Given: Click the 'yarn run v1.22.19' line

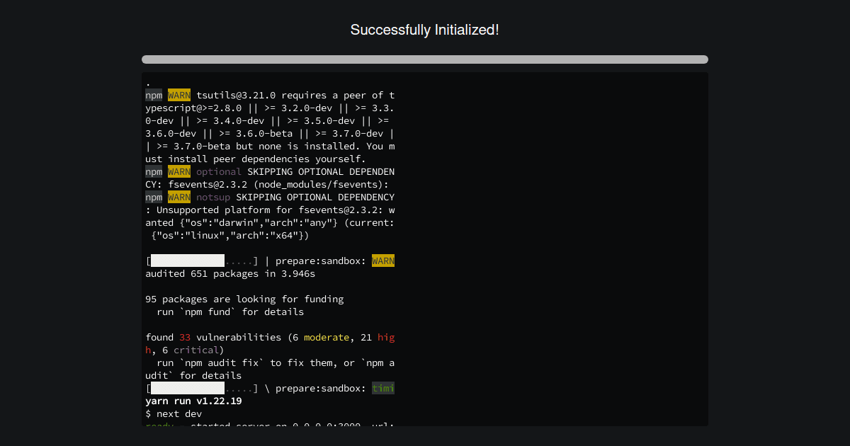Looking at the screenshot, I should (193, 401).
